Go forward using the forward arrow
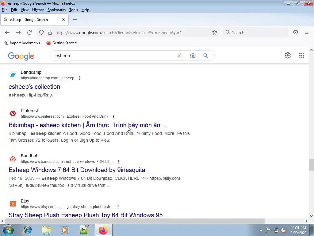The image size is (314, 236). coord(18,33)
